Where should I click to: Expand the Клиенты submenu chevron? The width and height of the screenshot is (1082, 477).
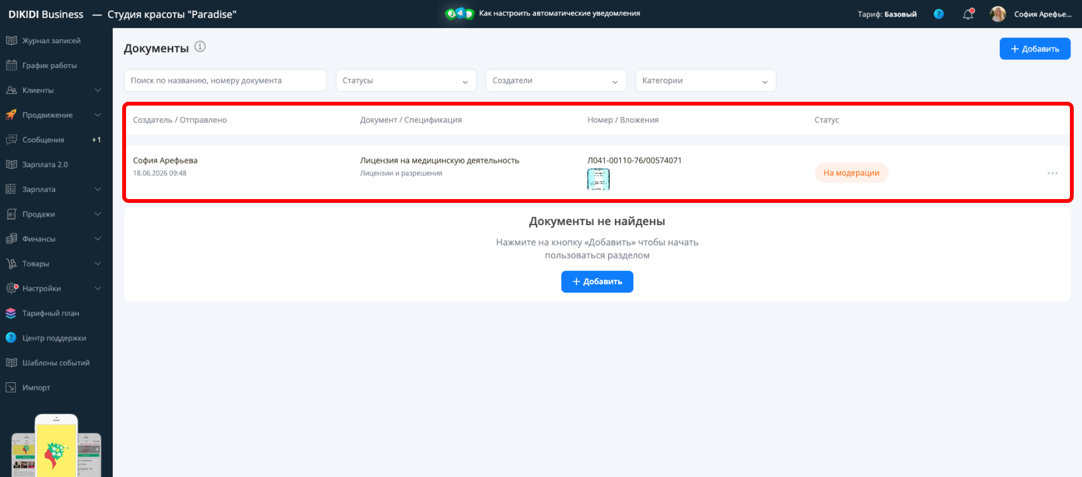coord(98,90)
